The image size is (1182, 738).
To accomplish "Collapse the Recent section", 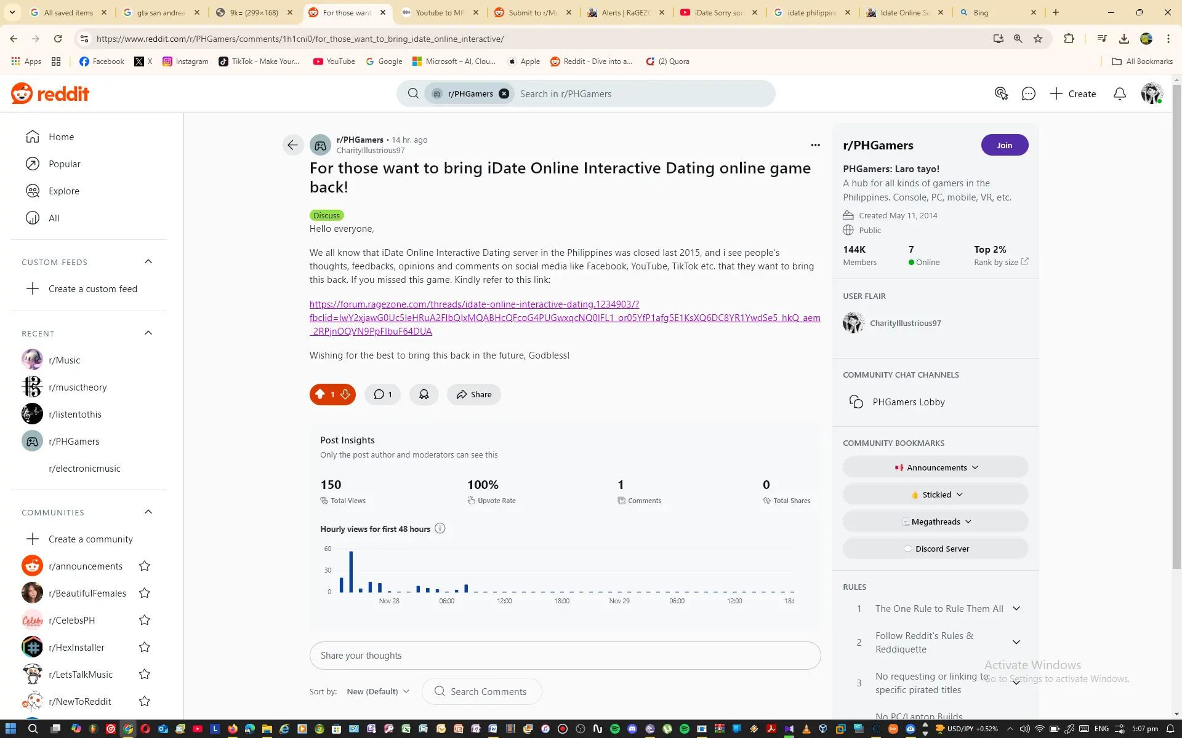I will coord(148,333).
